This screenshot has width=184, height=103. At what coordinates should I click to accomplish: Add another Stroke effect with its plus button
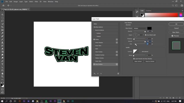coord(117,39)
